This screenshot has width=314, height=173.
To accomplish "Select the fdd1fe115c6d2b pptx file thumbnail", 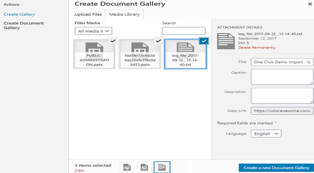I will [x=140, y=54].
